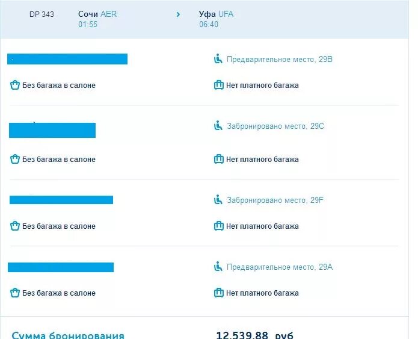Image resolution: width=418 pixels, height=339 pixels.
Task: Click suitcase icon in 29A passenger row
Action: [218, 293]
